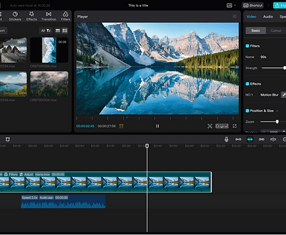Open the Stickers panel
This screenshot has height=235, width=286.
tap(15, 17)
